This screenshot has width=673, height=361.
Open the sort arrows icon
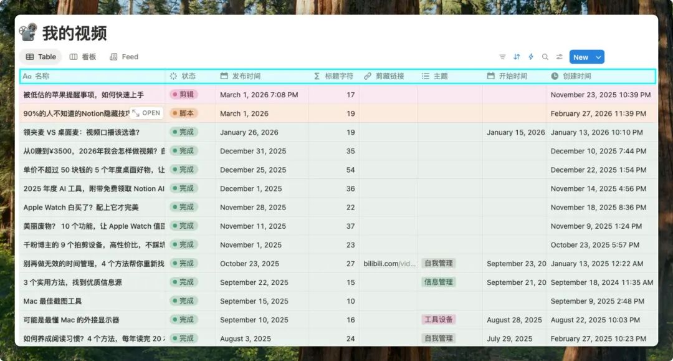point(517,57)
